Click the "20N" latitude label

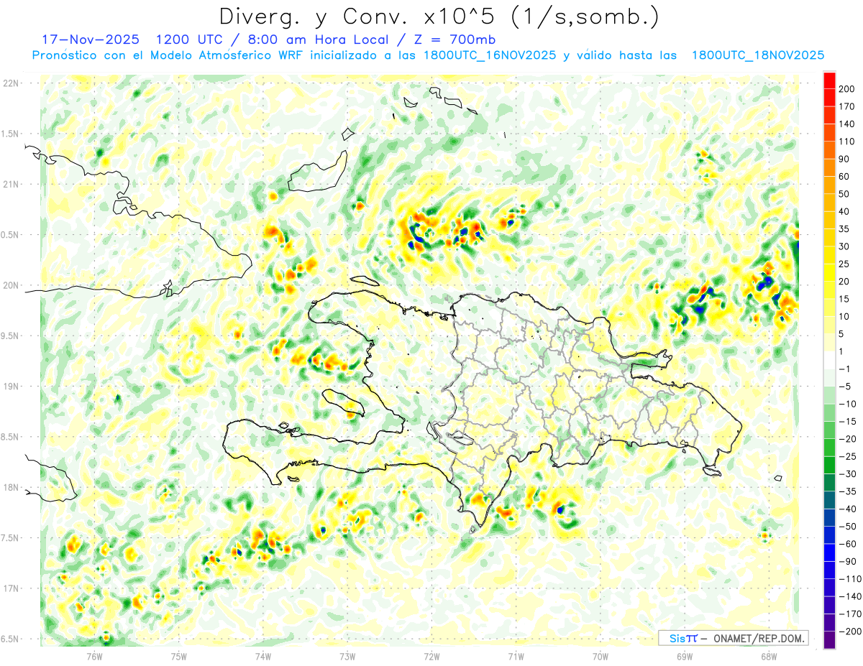point(11,285)
